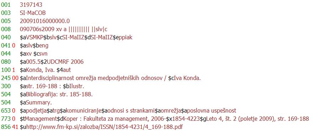Click the 856 field tag
The height and width of the screenshot is (131, 320).
click(x=5, y=127)
